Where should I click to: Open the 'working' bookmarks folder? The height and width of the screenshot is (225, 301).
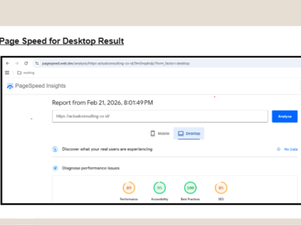click(x=26, y=73)
